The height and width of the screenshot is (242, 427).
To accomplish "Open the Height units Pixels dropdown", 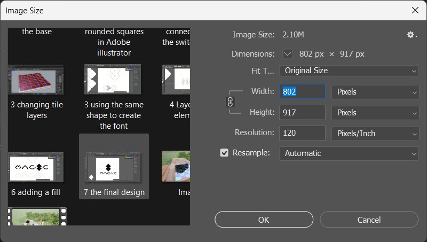I will tap(375, 113).
